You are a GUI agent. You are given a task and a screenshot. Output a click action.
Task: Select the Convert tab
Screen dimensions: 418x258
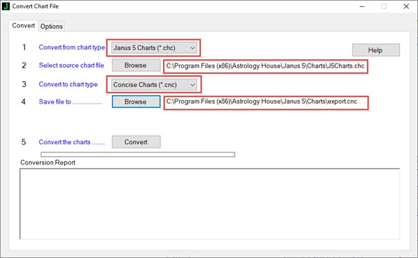[23, 26]
